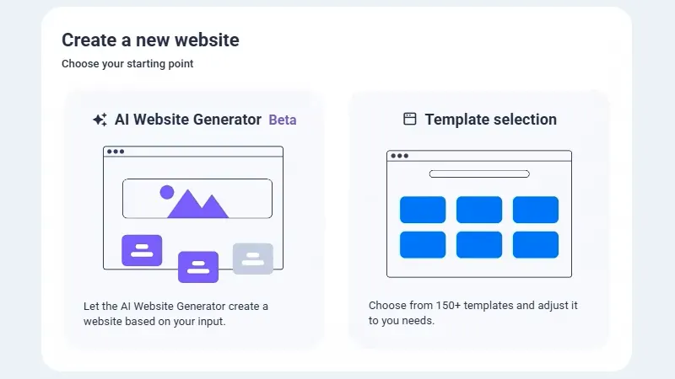The width and height of the screenshot is (675, 379).
Task: Click the bottom-left blue template tile
Action: pyautogui.click(x=423, y=244)
